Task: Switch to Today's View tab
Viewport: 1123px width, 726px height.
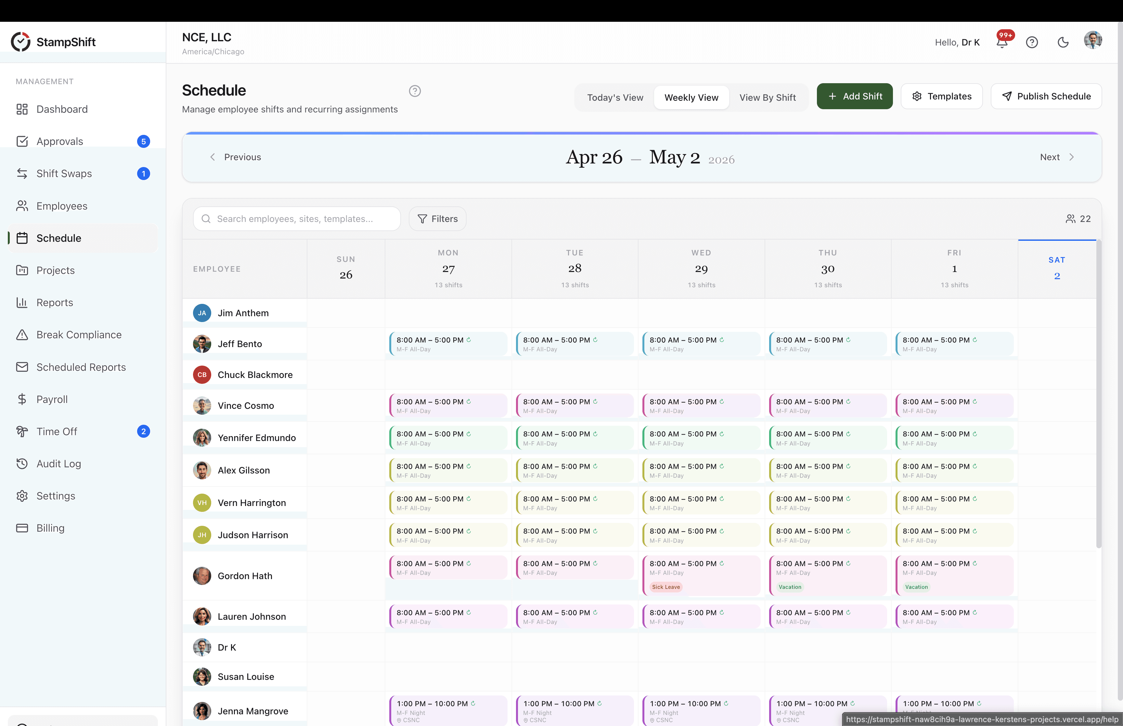Action: click(615, 97)
